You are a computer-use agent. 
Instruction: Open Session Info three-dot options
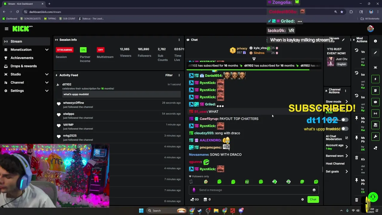(x=179, y=40)
